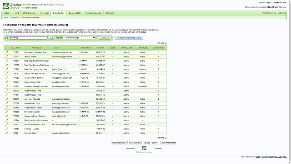Open the Legal link in footer

pos(258,157)
